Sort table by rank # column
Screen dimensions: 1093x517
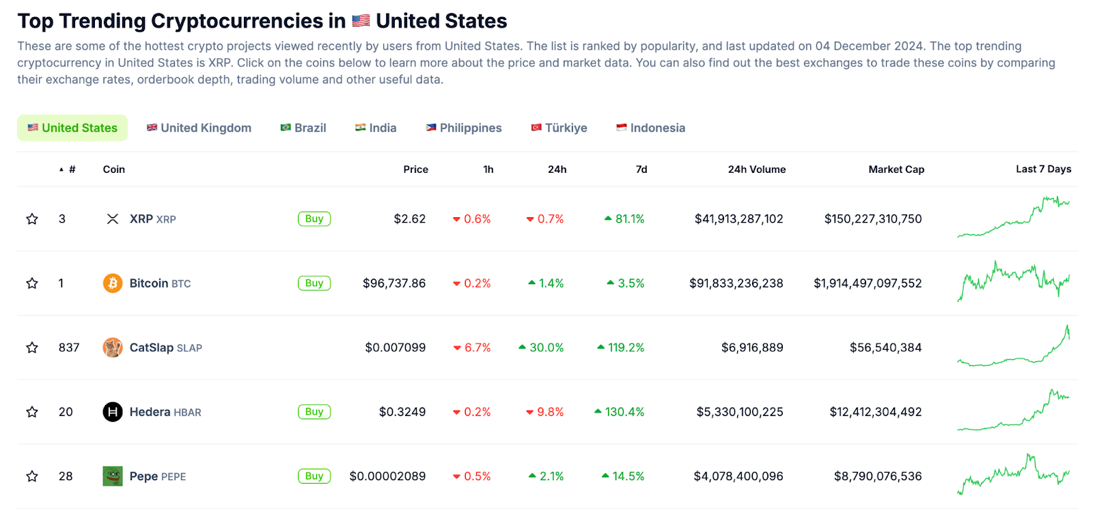click(x=72, y=169)
